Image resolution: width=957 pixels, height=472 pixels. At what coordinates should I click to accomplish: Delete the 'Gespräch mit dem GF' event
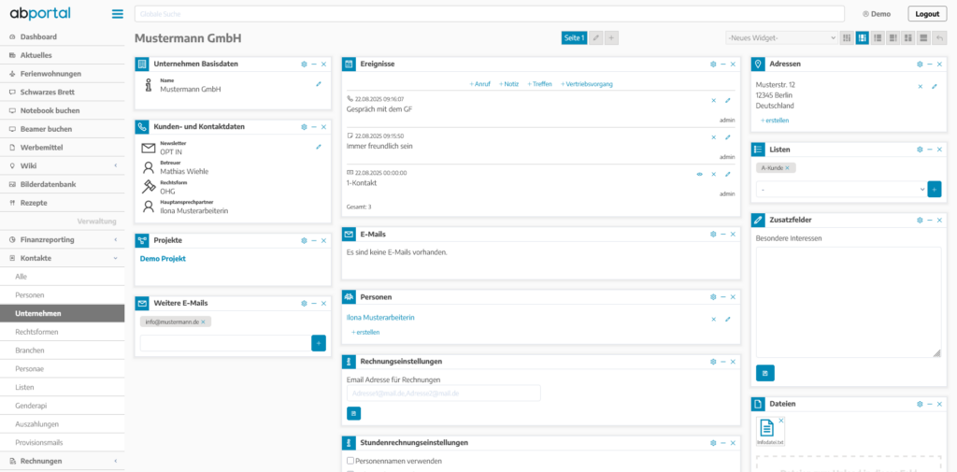tap(713, 100)
